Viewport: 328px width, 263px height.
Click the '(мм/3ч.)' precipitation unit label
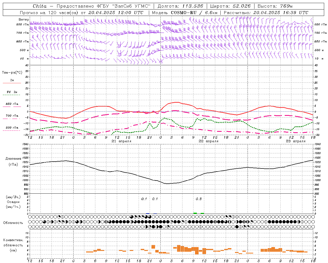pyautogui.click(x=13, y=197)
